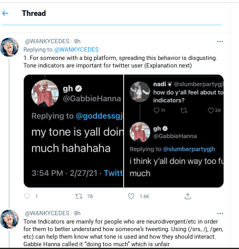Click the 8h timestamp on the first tweet

[x=77, y=41]
